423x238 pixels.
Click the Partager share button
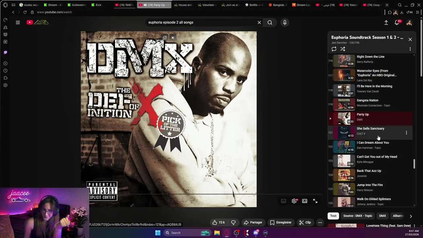[253, 222]
